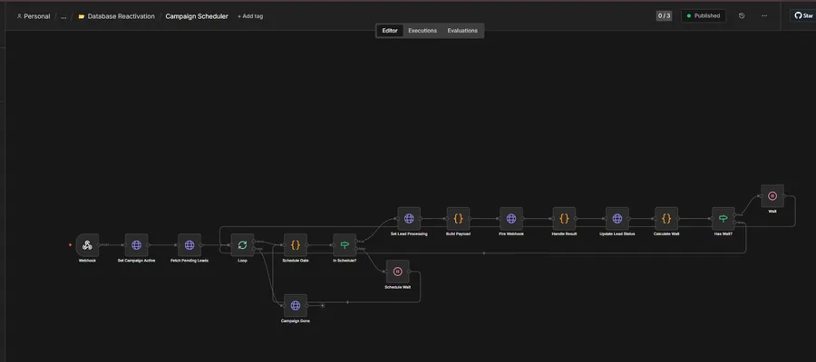Open the Personal breadcrumb
This screenshot has width=816, height=362.
click(x=34, y=16)
